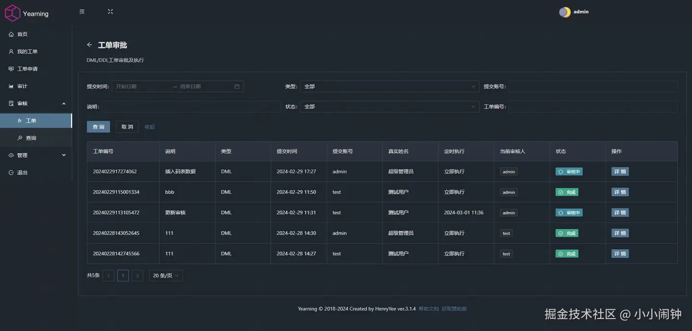The height and width of the screenshot is (331, 692).
Task: Focus the 说明 input field
Action: (191, 106)
